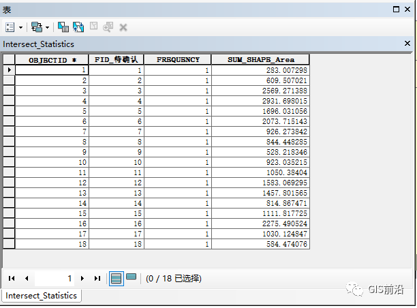Click area cell 926.273842
This screenshot has height=308, width=417.
click(x=260, y=132)
